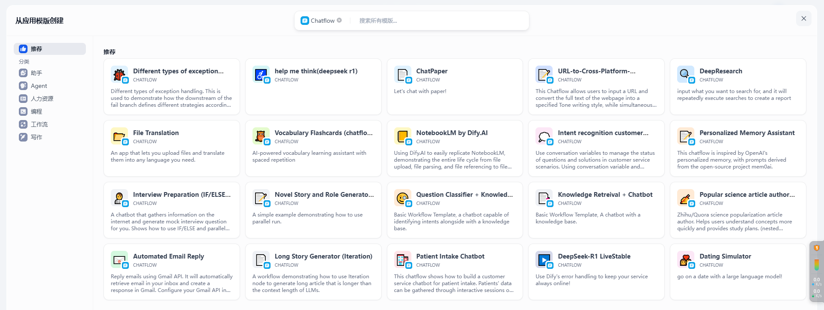824x310 pixels.
Task: Click the Dating Simulator couple icon
Action: 686,260
